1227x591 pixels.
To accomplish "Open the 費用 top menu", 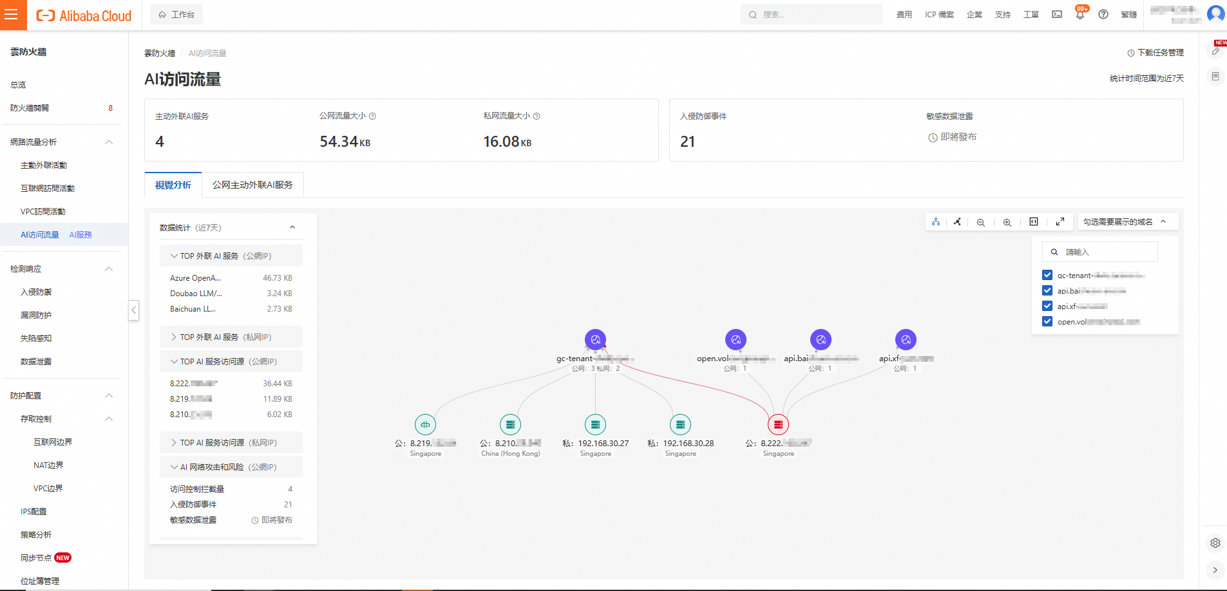I will point(904,14).
